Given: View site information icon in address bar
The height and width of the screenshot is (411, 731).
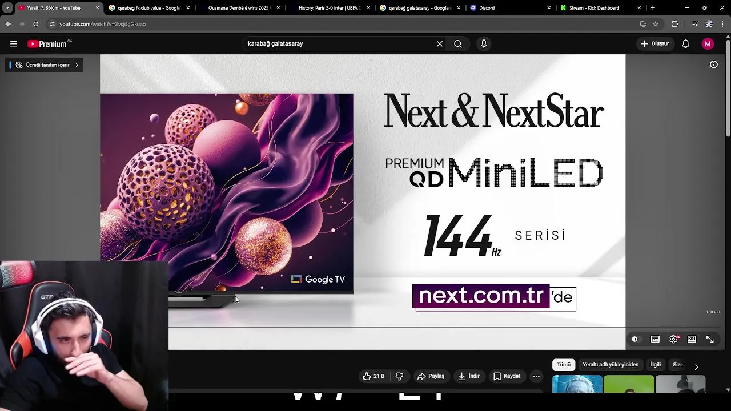Looking at the screenshot, I should [x=52, y=24].
